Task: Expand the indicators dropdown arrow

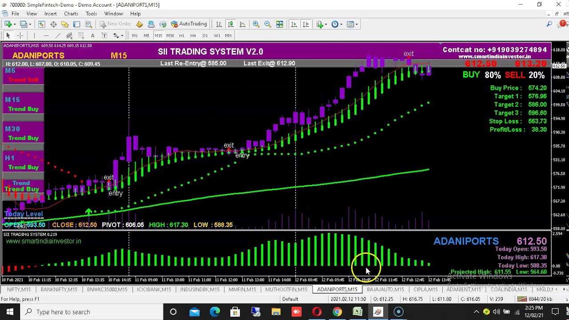Action: point(326,24)
